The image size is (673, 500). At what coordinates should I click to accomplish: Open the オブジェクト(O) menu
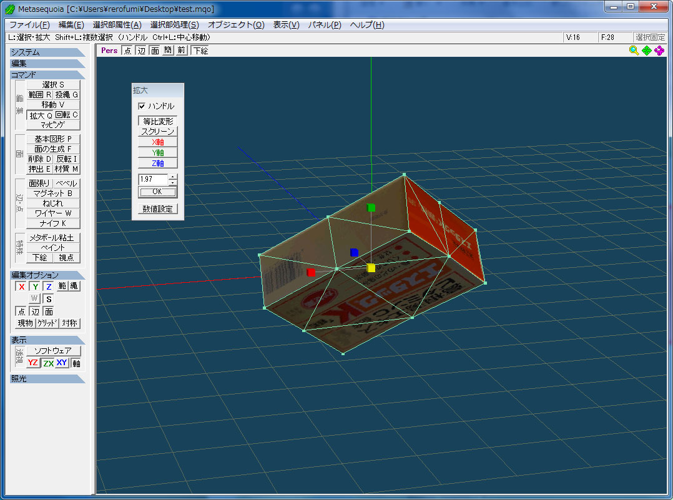236,25
